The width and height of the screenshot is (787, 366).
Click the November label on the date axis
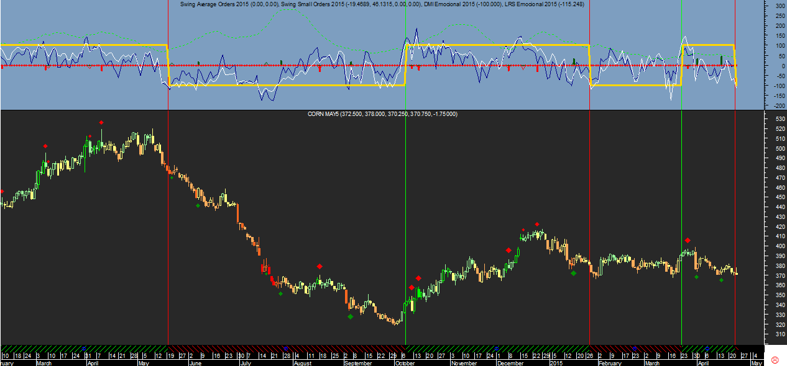coord(464,363)
